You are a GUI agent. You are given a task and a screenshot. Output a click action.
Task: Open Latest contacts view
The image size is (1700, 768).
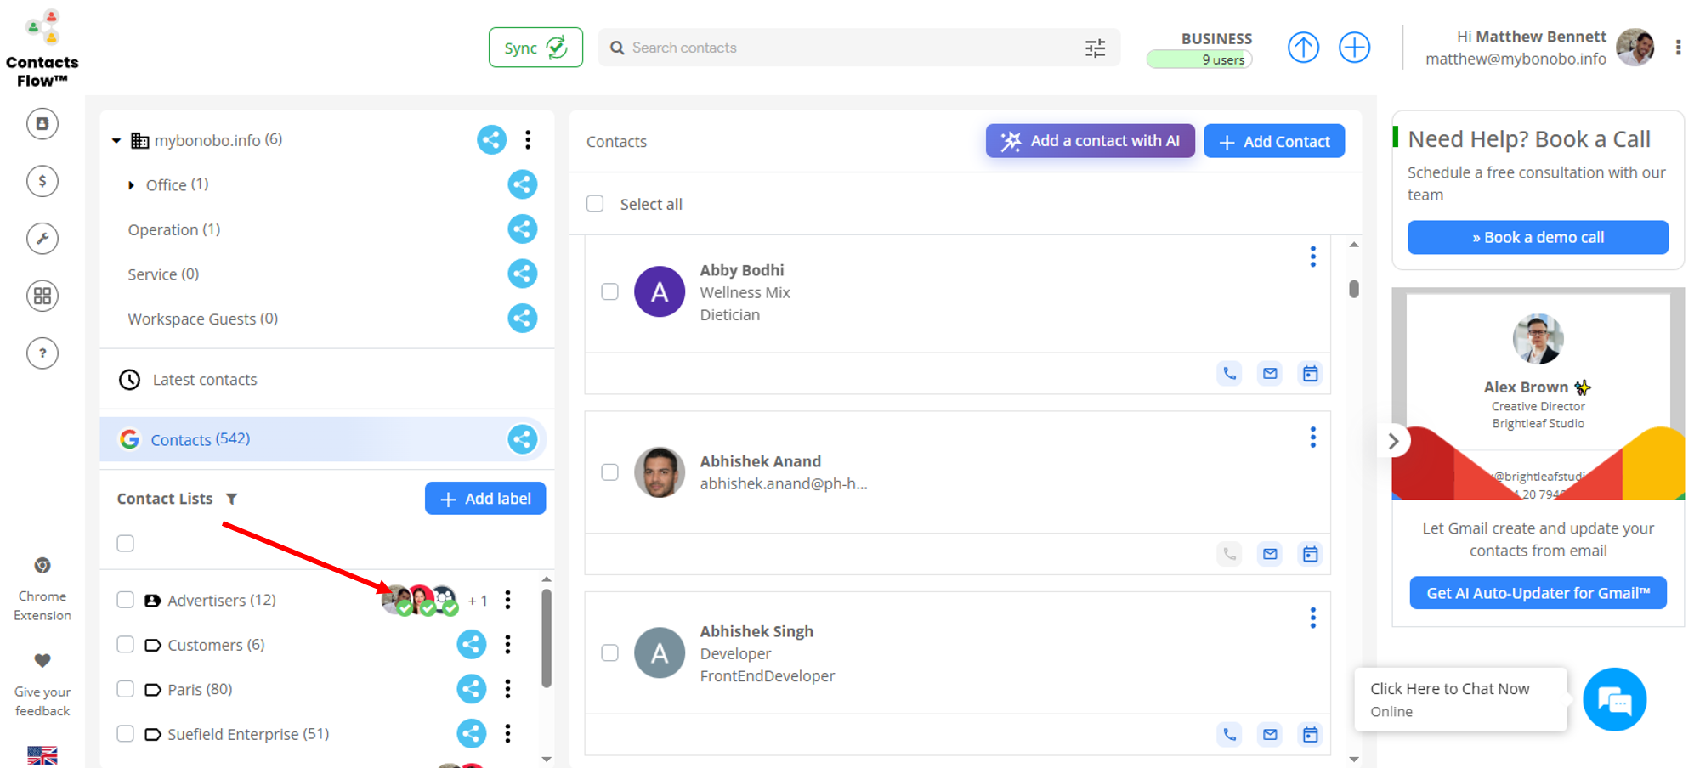pos(204,380)
